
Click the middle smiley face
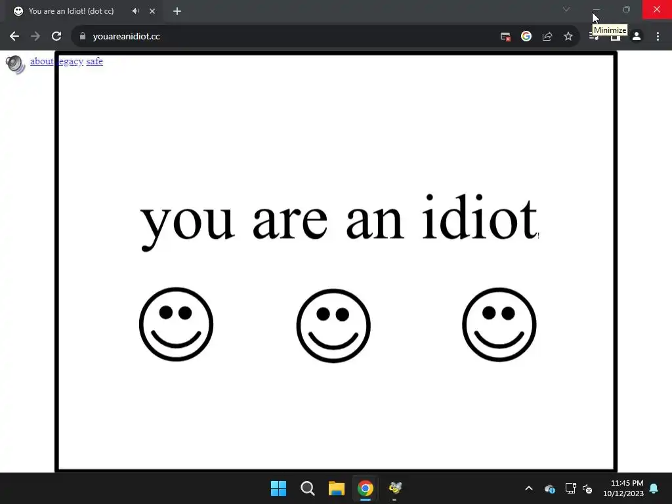[333, 325]
